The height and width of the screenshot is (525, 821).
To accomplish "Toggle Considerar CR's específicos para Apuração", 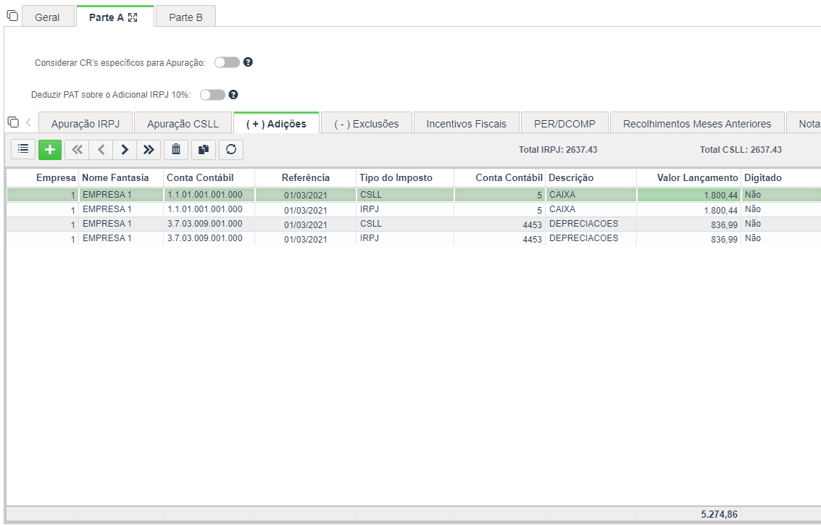I will pyautogui.click(x=227, y=62).
